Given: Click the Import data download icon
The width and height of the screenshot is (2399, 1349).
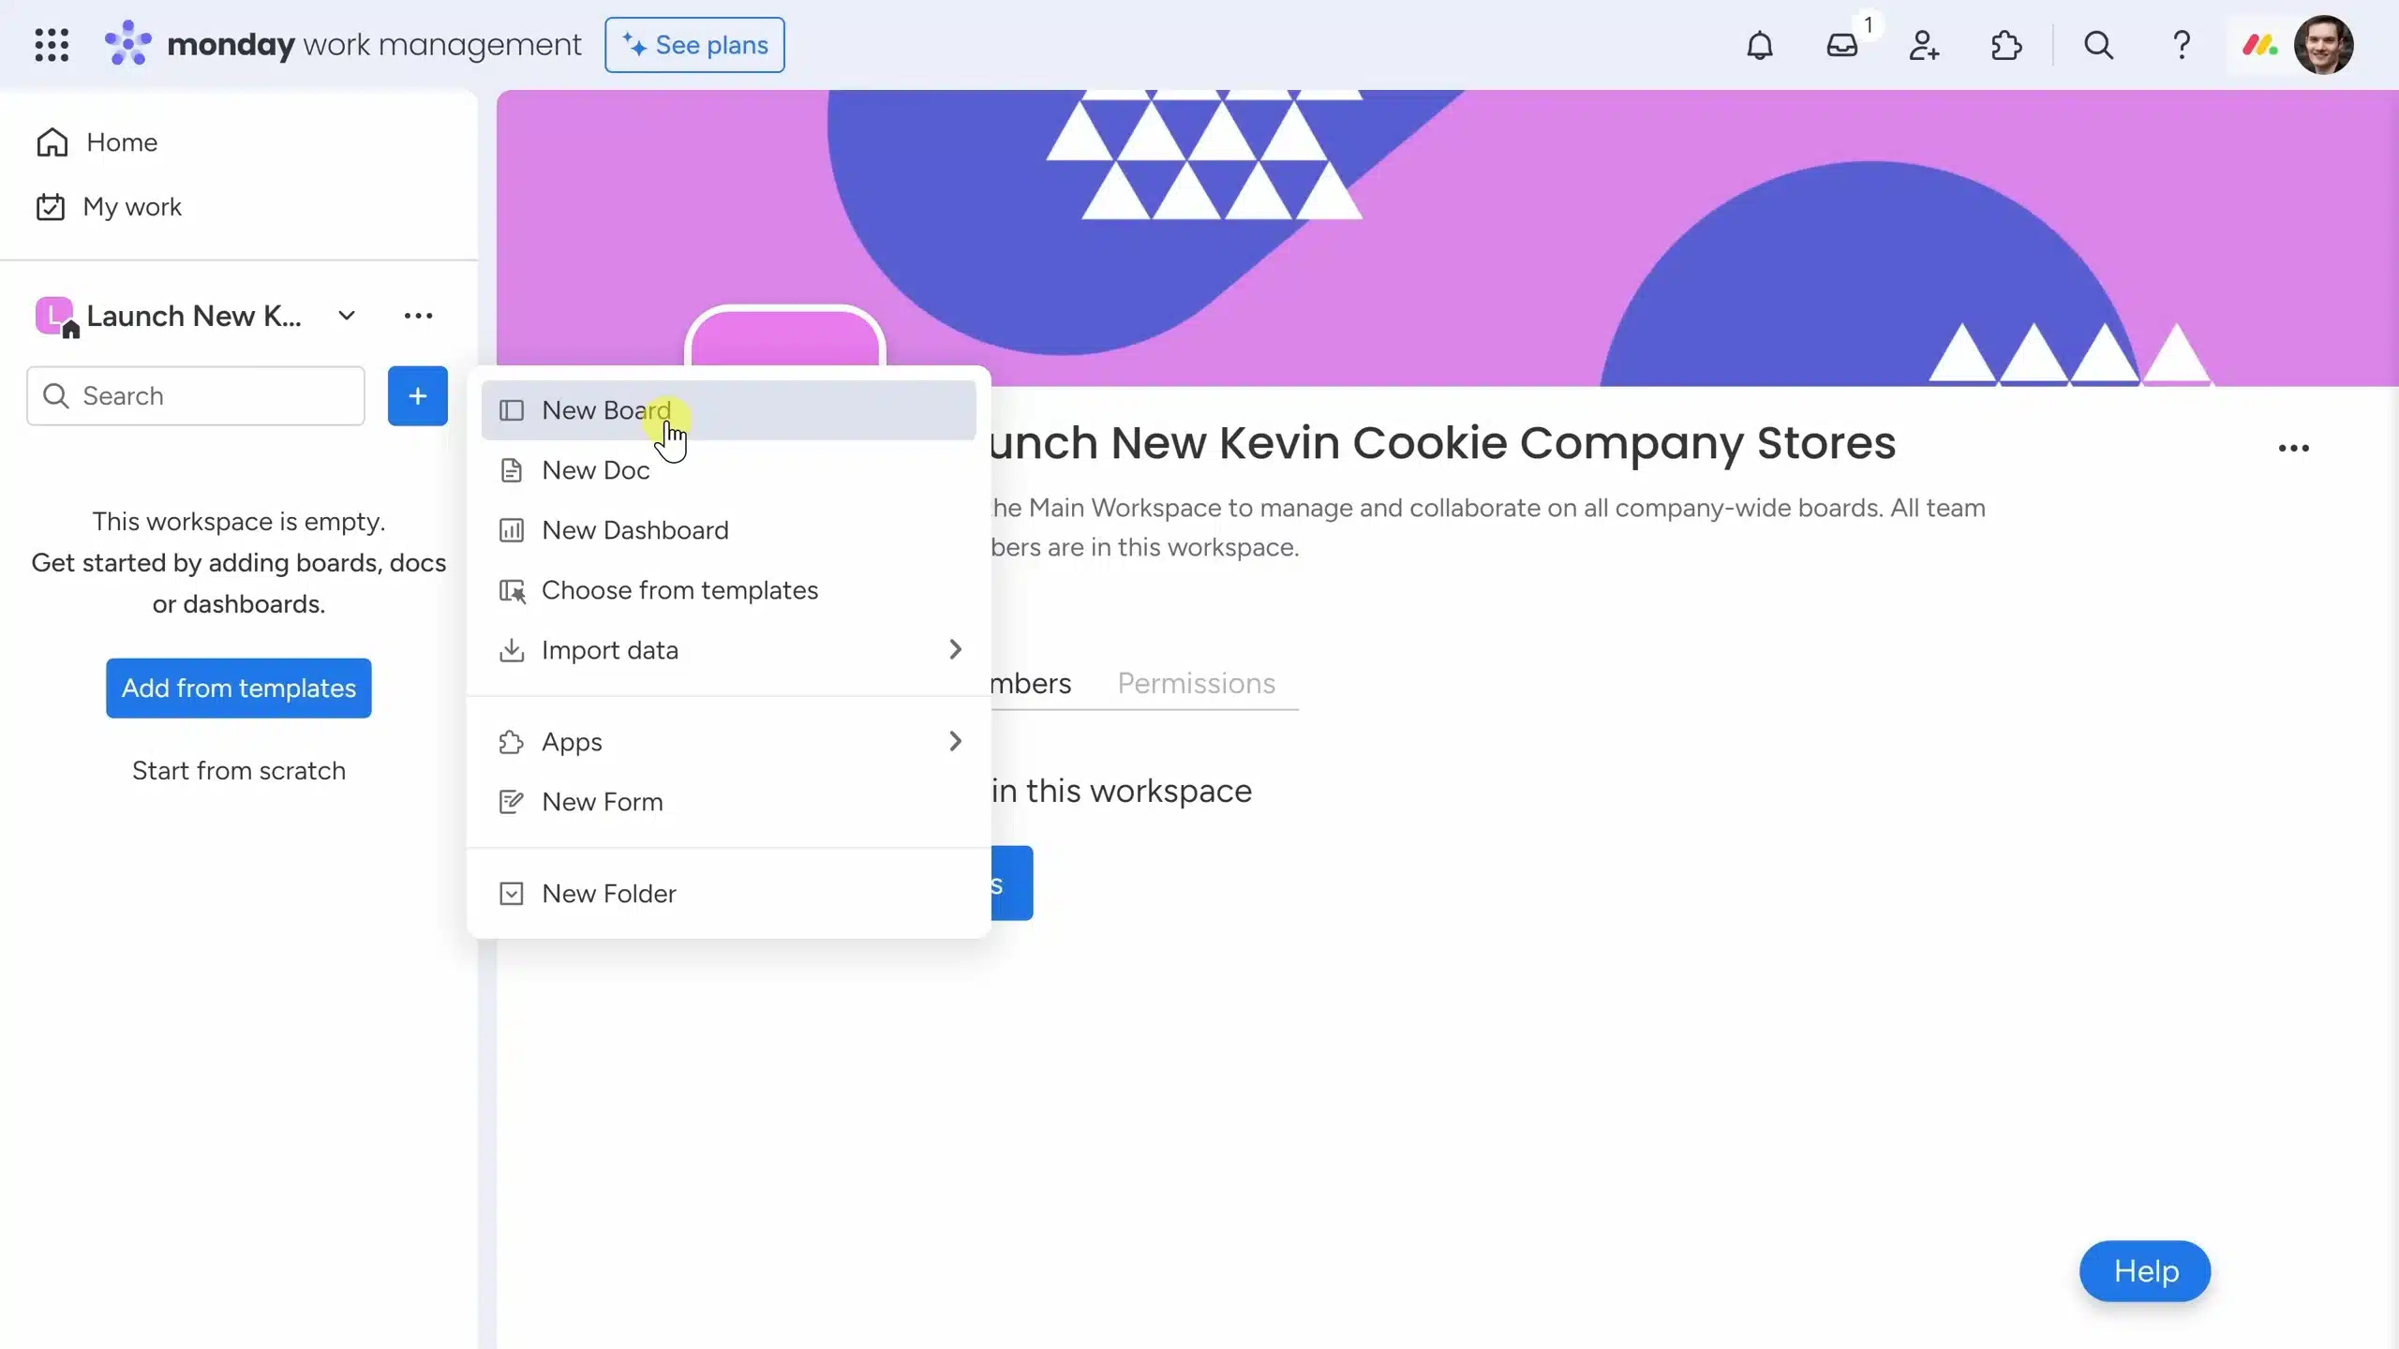Looking at the screenshot, I should [512, 650].
